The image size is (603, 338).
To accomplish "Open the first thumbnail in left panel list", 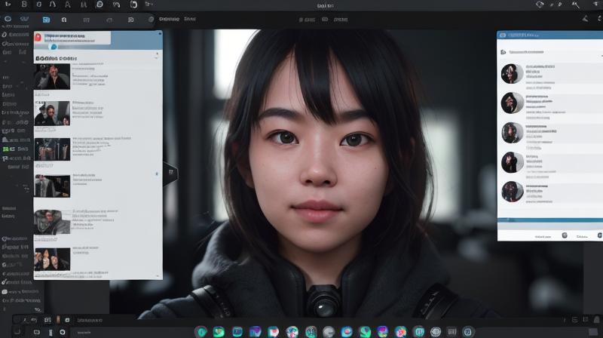I will tap(52, 77).
